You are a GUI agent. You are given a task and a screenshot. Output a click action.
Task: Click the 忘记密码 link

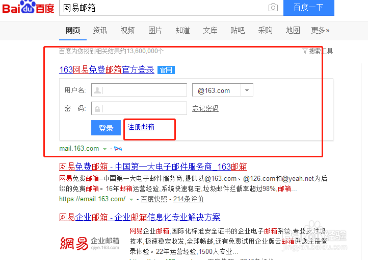pyautogui.click(x=205, y=108)
